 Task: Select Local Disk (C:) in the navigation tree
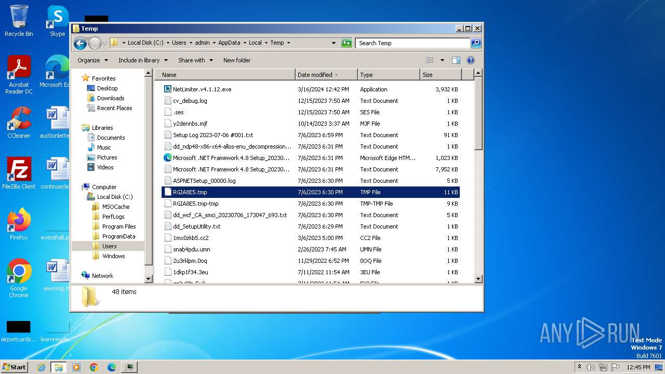click(x=115, y=197)
